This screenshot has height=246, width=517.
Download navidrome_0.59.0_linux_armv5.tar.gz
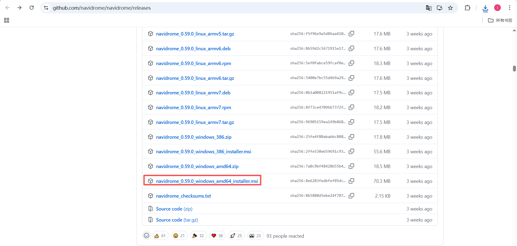(x=195, y=34)
